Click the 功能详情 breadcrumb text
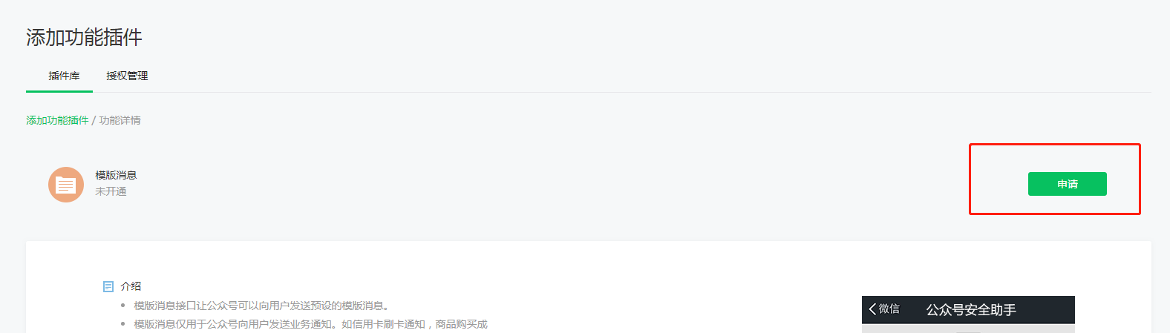The width and height of the screenshot is (1170, 333). (x=120, y=120)
